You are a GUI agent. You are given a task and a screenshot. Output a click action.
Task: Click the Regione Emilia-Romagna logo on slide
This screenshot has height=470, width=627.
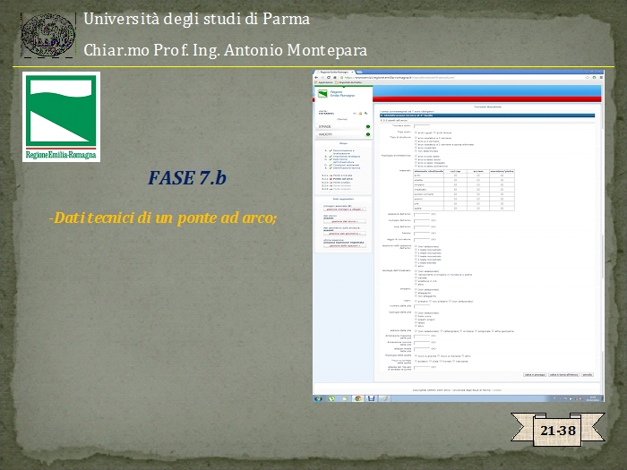(x=61, y=117)
